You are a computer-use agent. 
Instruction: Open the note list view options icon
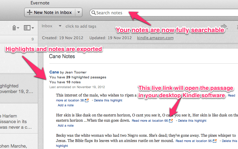(28, 28)
